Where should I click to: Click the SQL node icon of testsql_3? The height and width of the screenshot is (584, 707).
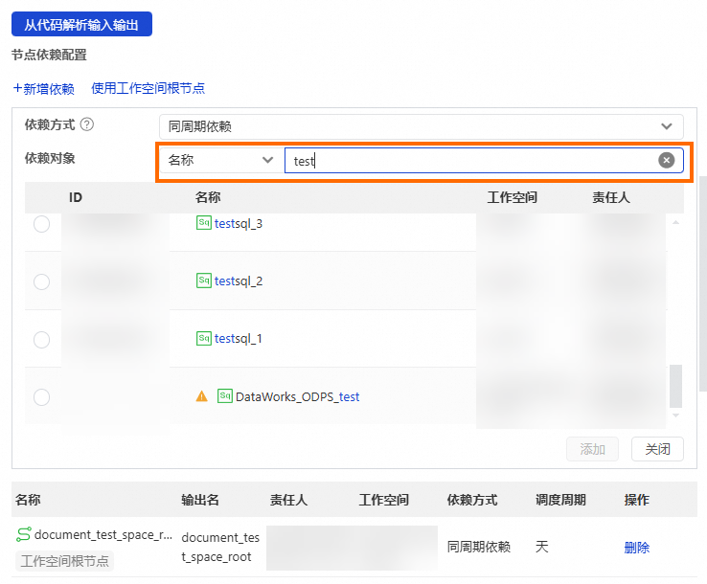click(x=204, y=223)
